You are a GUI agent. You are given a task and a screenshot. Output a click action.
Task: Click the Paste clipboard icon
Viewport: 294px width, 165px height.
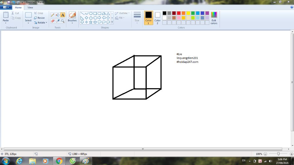[6, 15]
